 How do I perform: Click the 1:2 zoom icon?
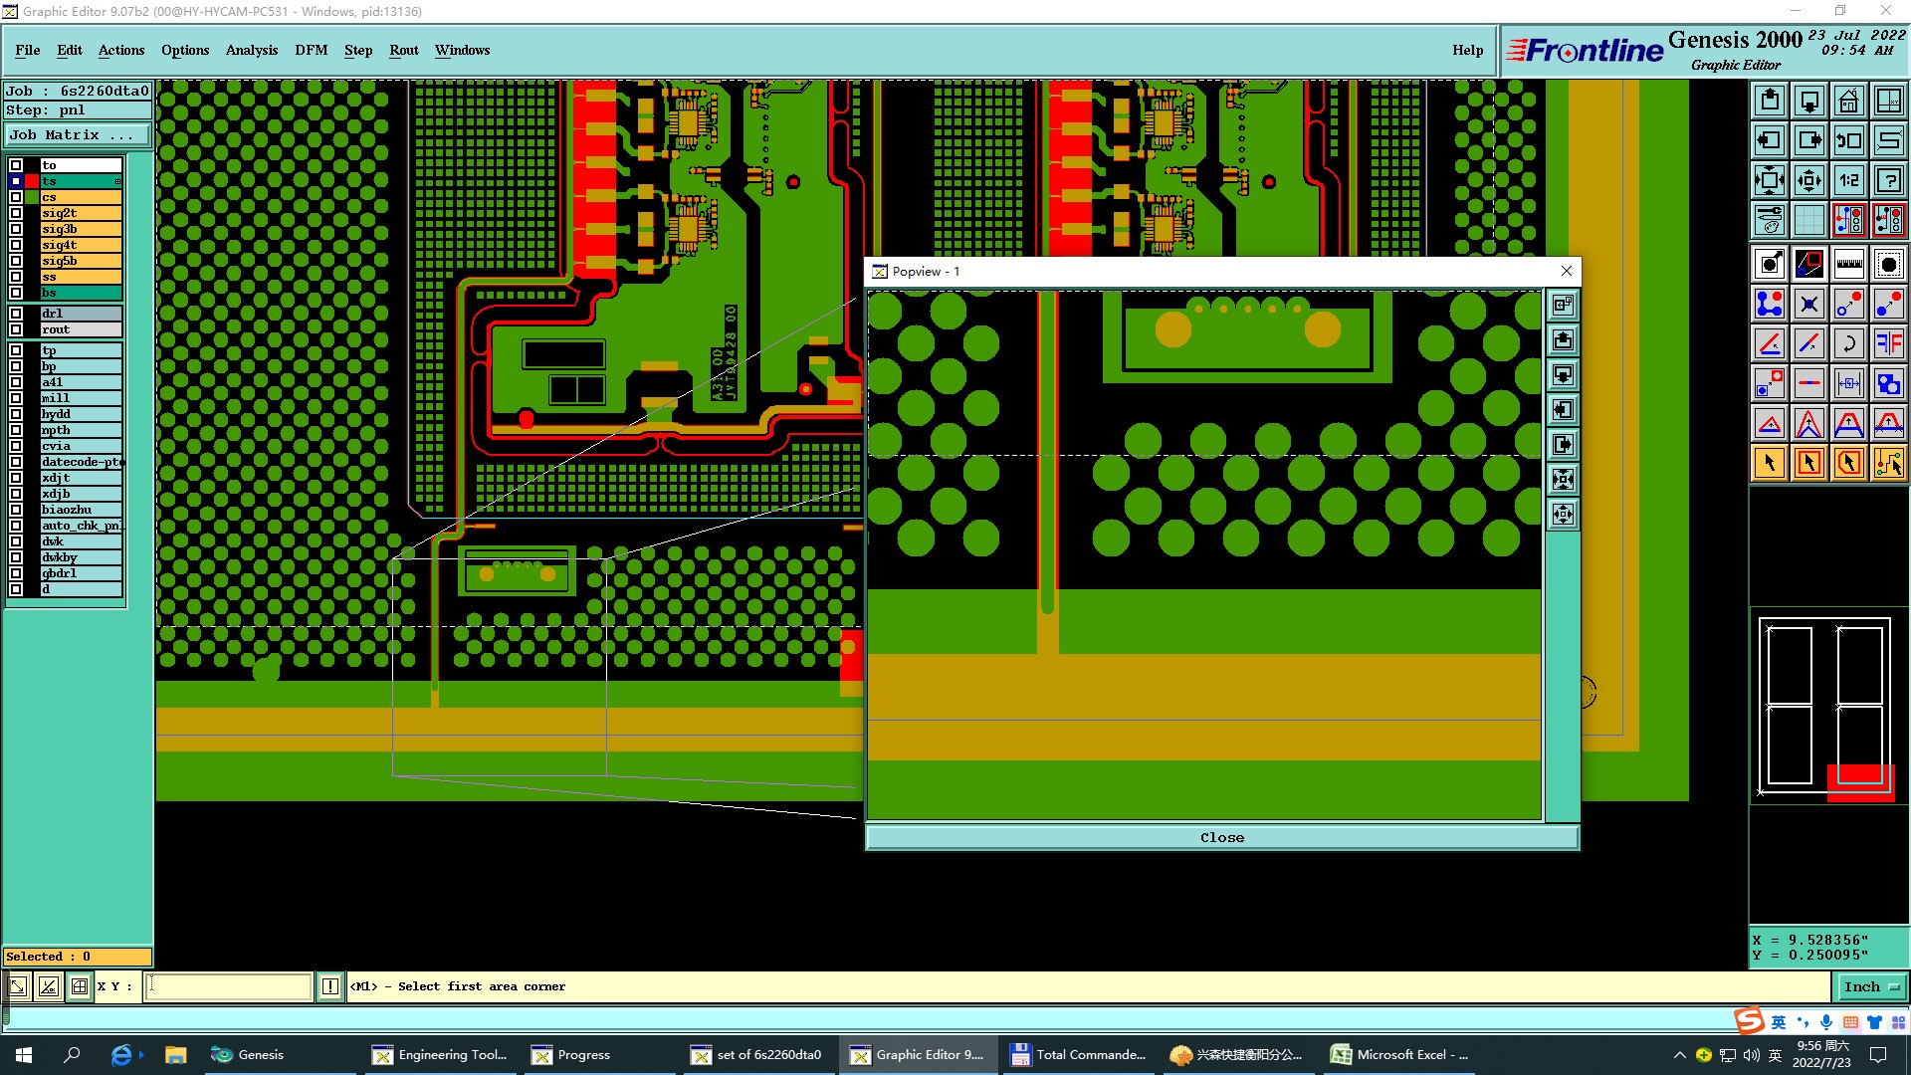[1848, 180]
